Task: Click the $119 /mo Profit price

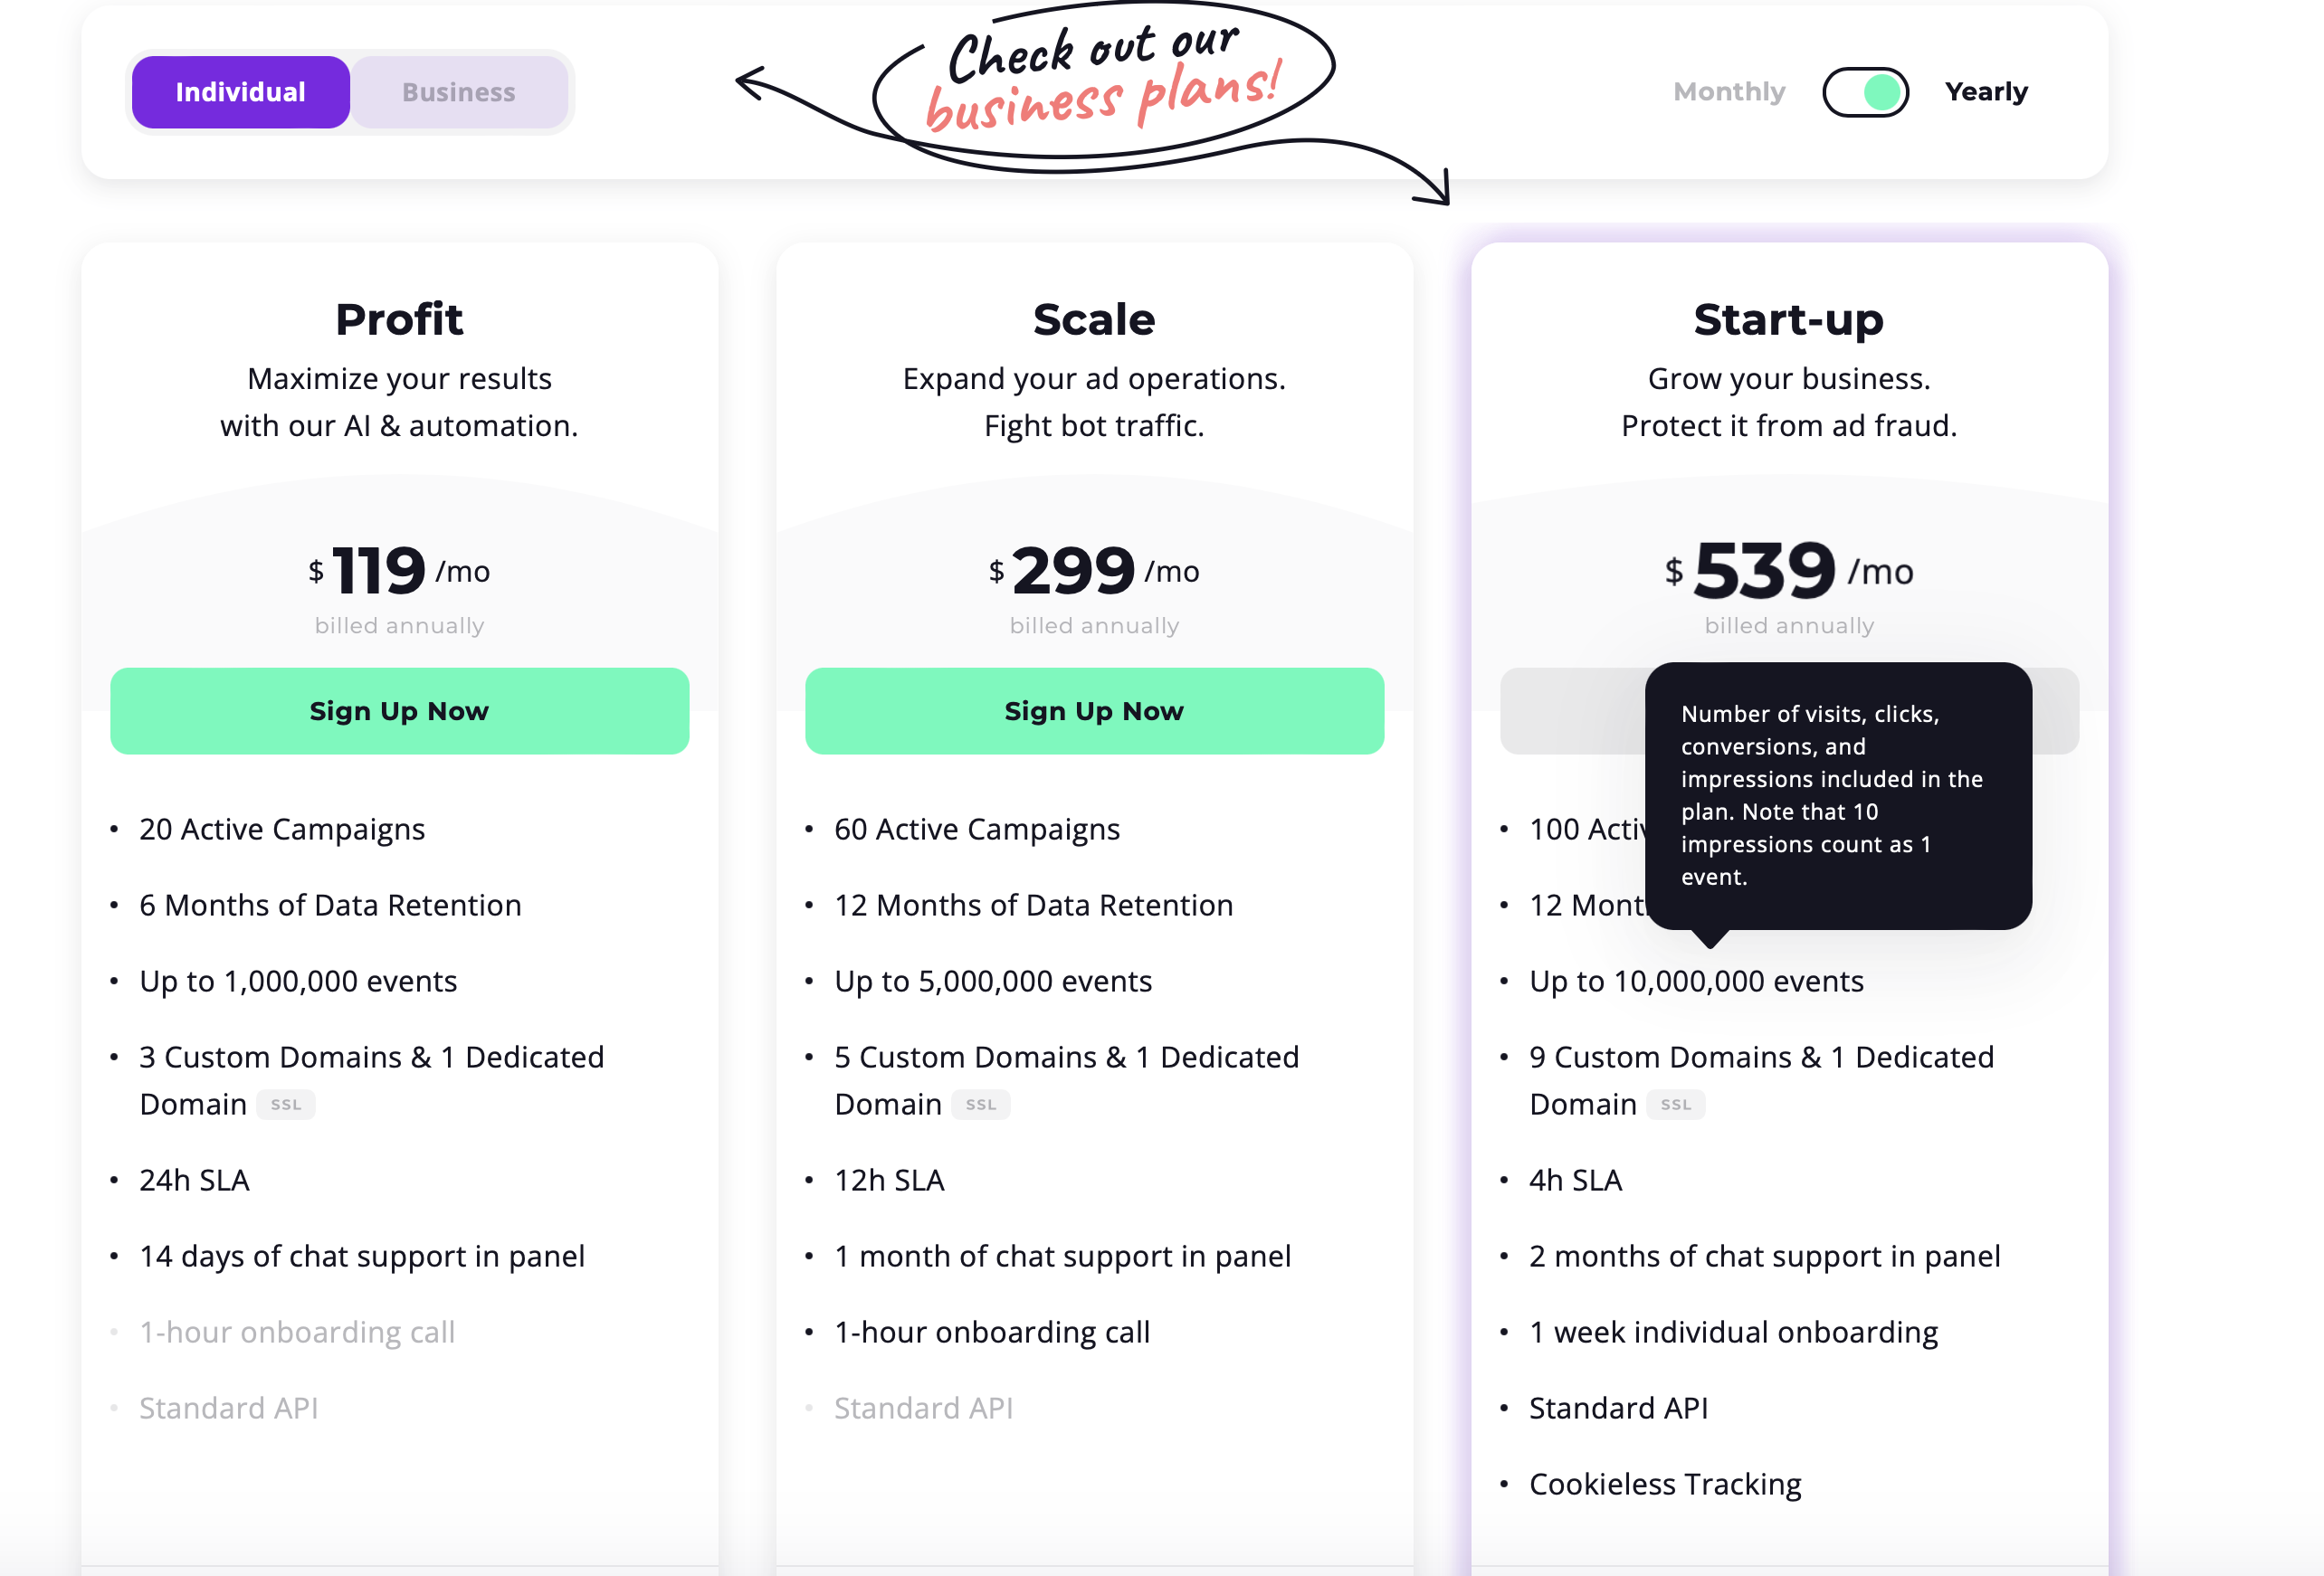Action: click(x=399, y=570)
